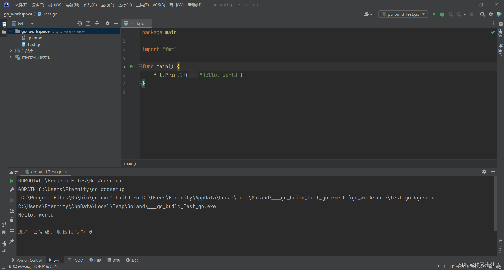This screenshot has width=504, height=270.
Task: Click the stop button in the top toolbar
Action: click(x=471, y=14)
